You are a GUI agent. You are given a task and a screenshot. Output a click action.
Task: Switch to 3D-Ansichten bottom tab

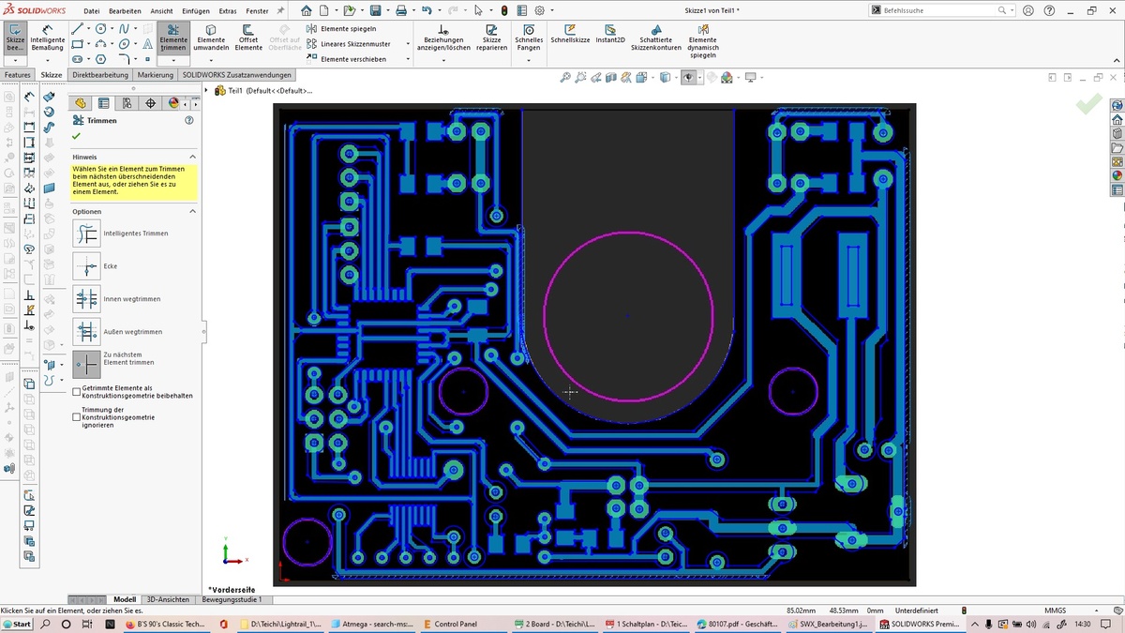(168, 599)
